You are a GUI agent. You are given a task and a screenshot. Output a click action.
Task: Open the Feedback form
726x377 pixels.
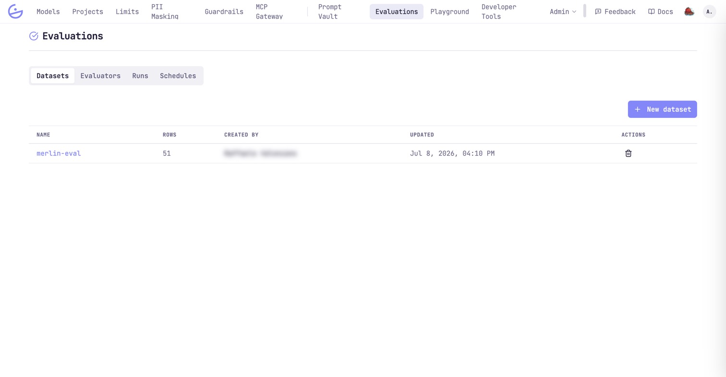pyautogui.click(x=615, y=11)
